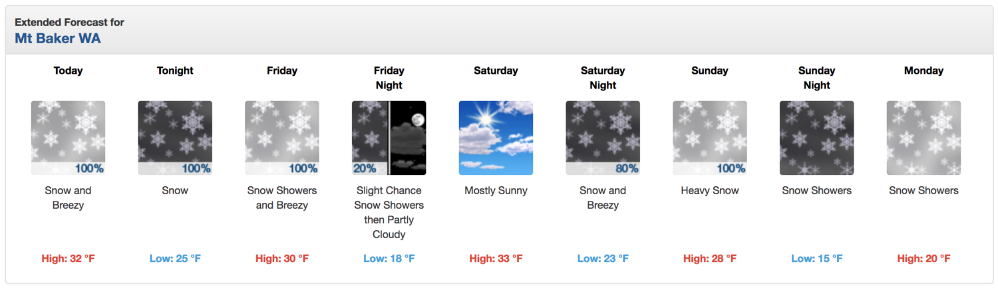This screenshot has width=998, height=288.
Task: Open Tonight's snow forecast icon
Action: click(x=175, y=138)
